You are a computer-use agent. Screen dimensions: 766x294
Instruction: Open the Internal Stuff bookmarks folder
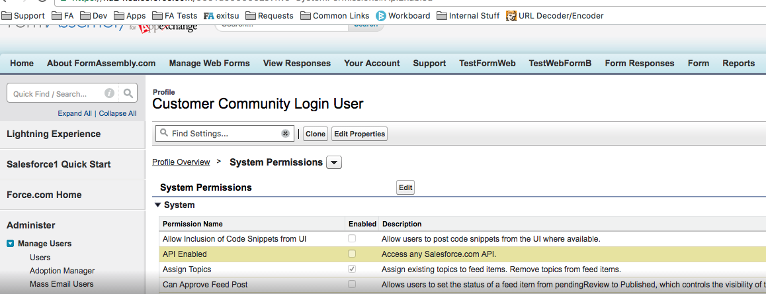468,16
